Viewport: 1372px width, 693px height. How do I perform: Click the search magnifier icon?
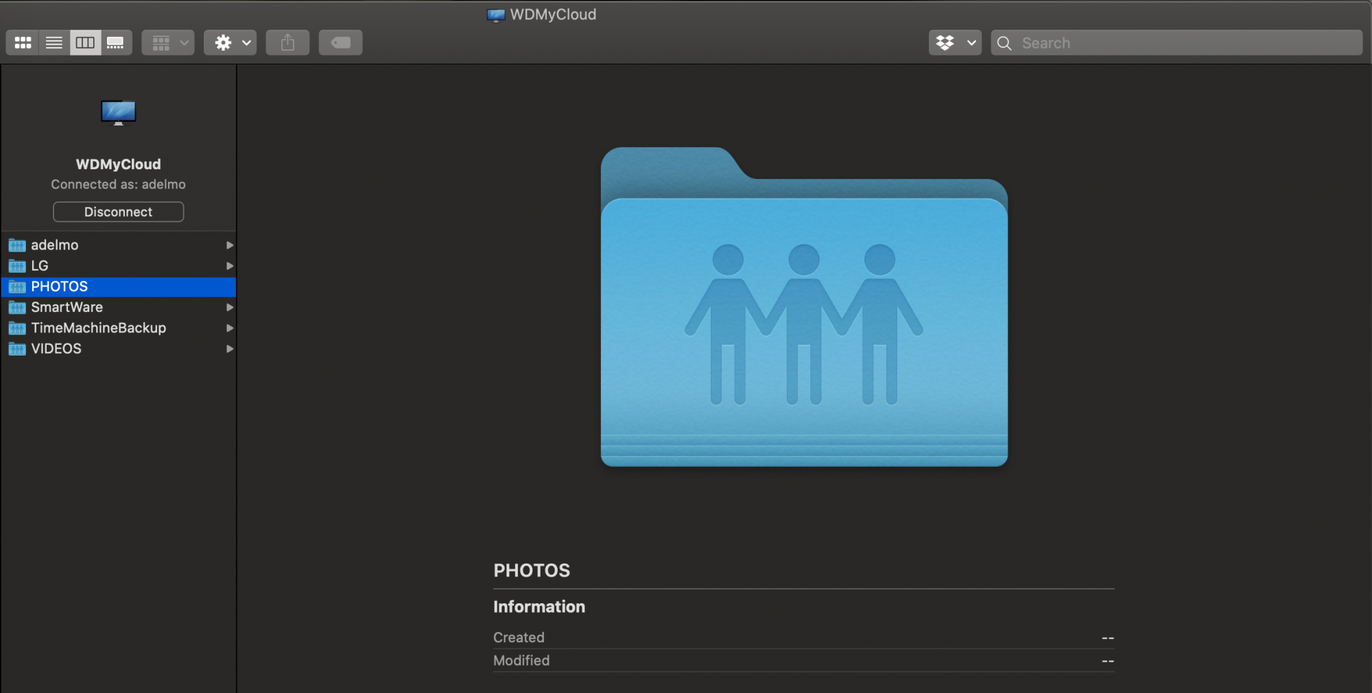point(1004,43)
